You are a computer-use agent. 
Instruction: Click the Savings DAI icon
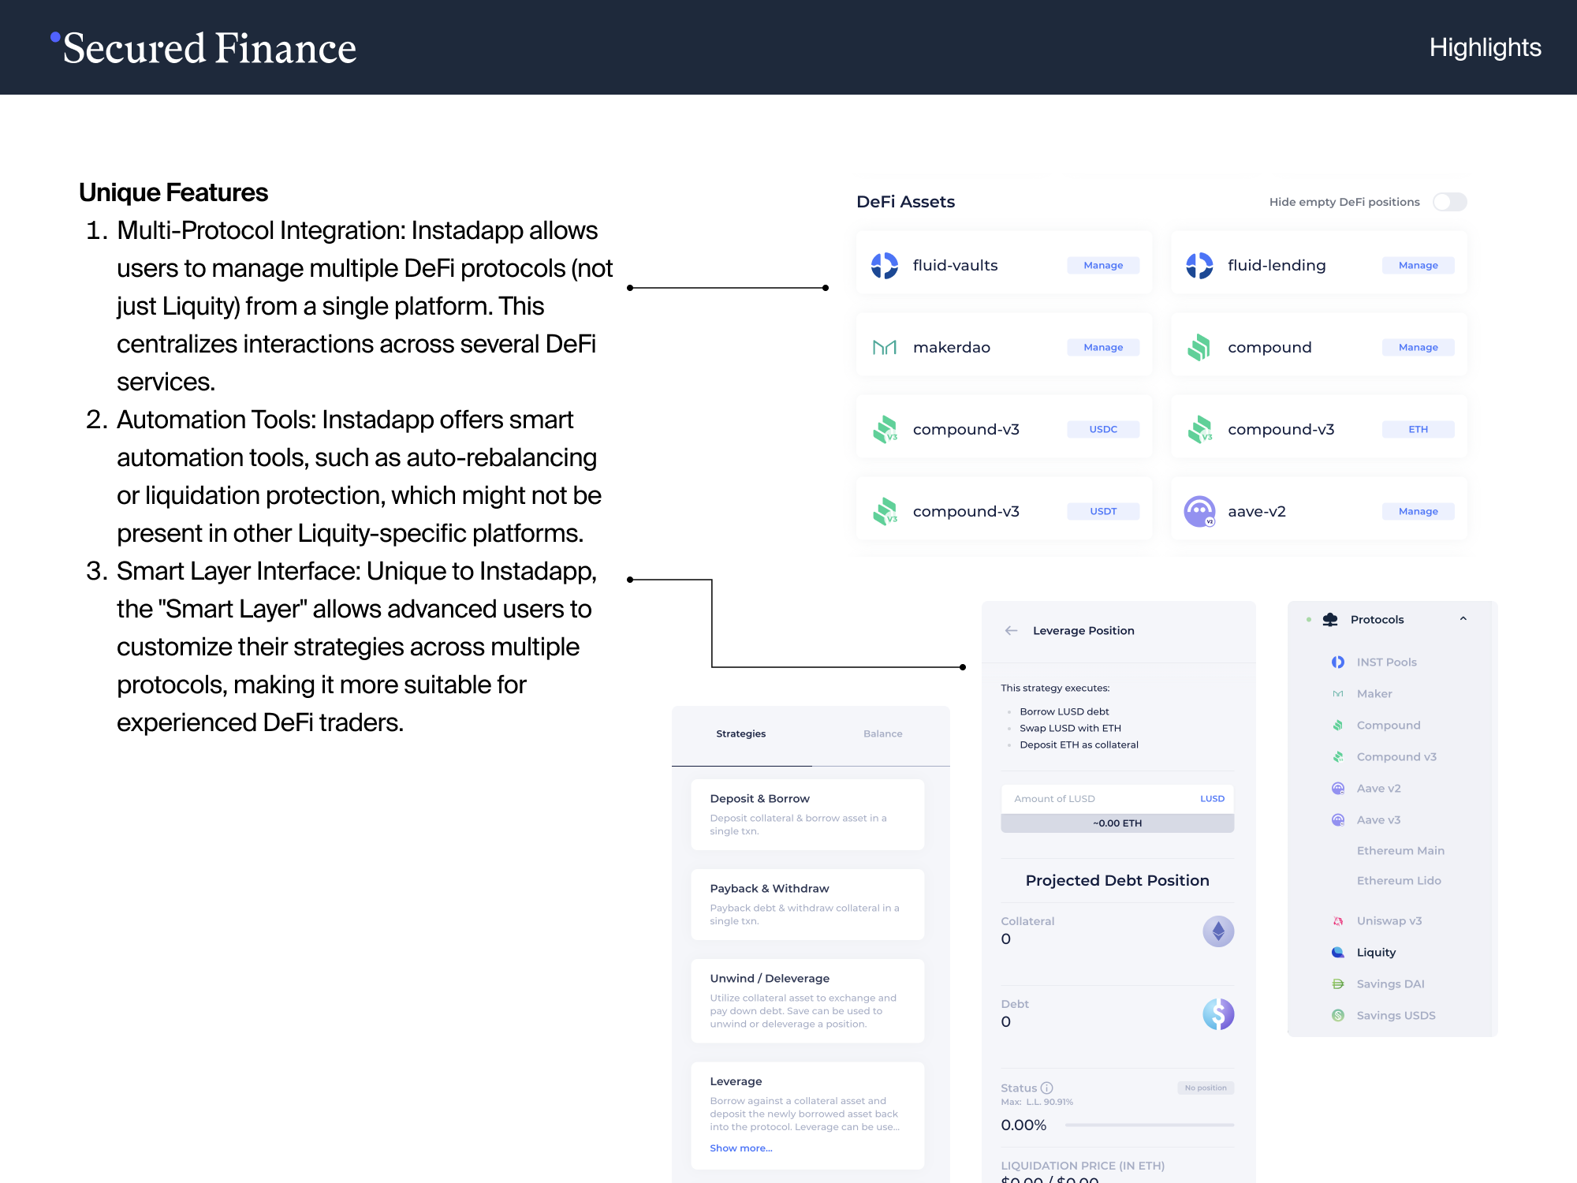coord(1338,984)
